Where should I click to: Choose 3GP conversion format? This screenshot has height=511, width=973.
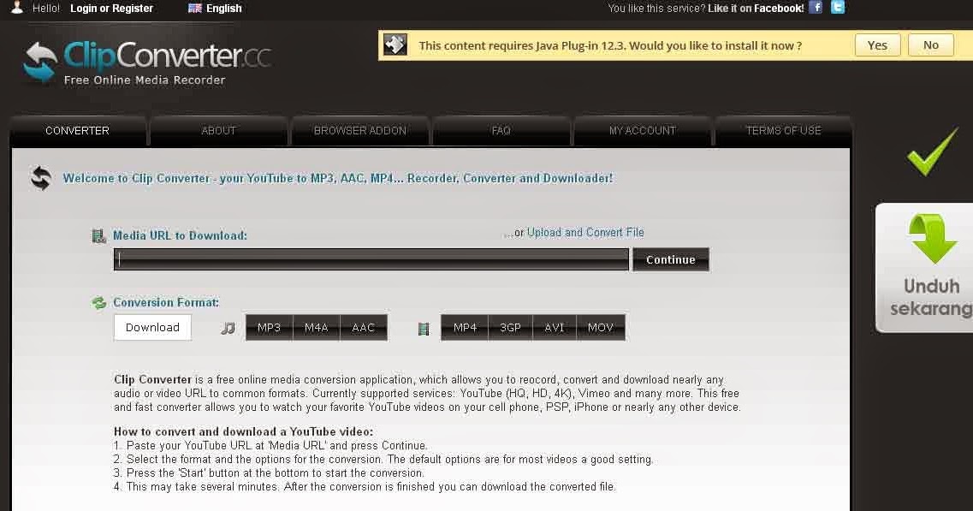[x=510, y=328]
